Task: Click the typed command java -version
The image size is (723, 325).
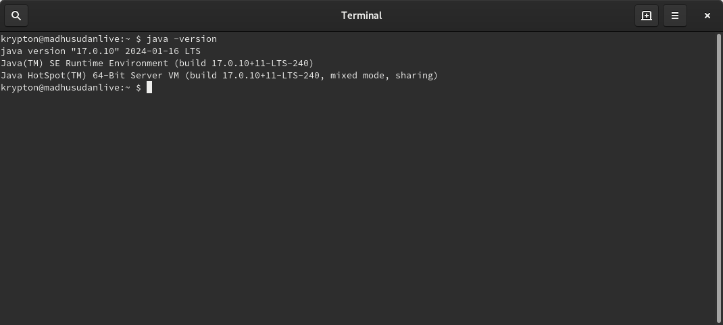Action: 182,39
